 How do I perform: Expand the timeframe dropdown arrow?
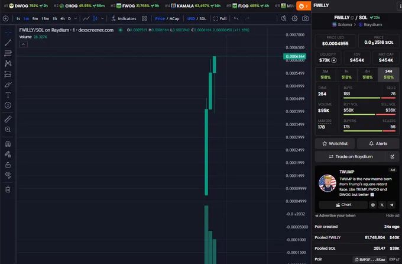pyautogui.click(x=76, y=18)
